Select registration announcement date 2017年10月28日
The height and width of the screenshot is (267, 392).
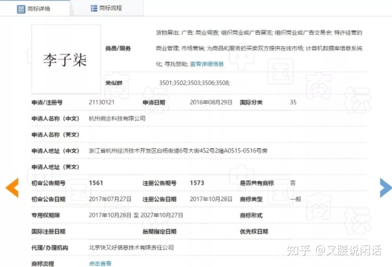(x=211, y=199)
